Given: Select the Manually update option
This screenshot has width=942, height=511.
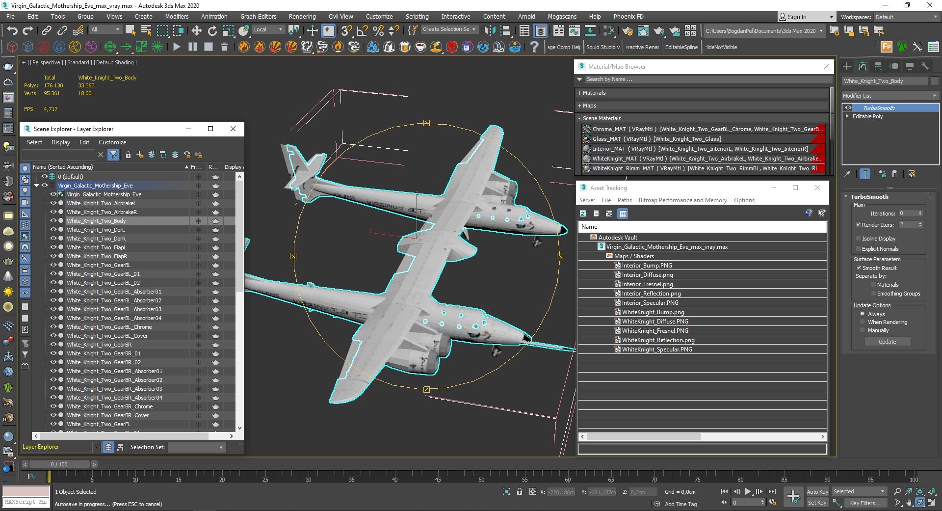Looking at the screenshot, I should [862, 330].
